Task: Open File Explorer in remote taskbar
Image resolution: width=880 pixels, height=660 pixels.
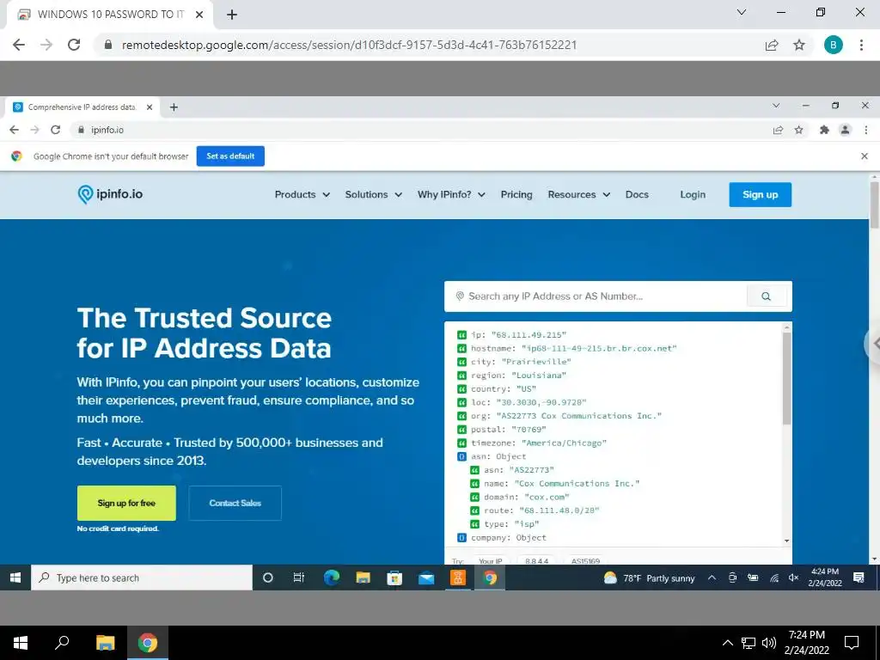Action: (364, 577)
